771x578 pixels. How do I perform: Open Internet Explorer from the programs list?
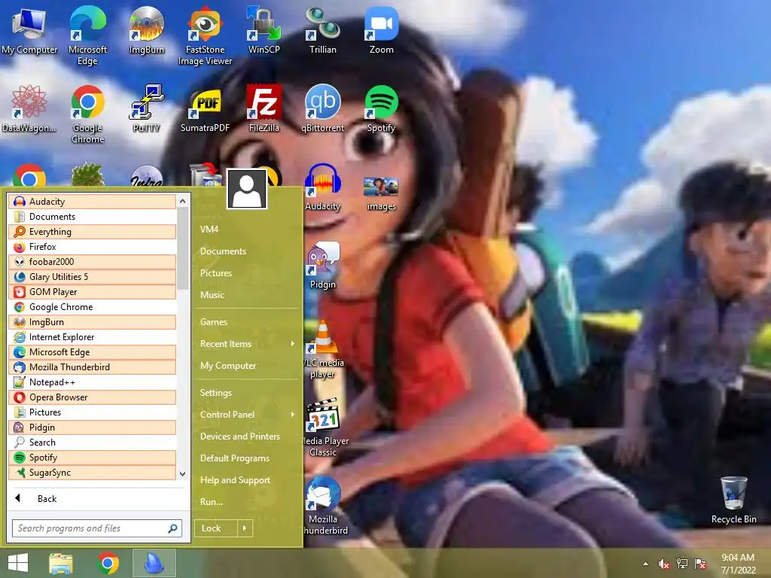(x=92, y=337)
